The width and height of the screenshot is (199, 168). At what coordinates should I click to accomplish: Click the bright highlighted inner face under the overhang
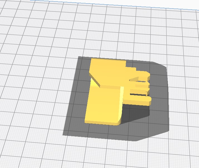92,83
